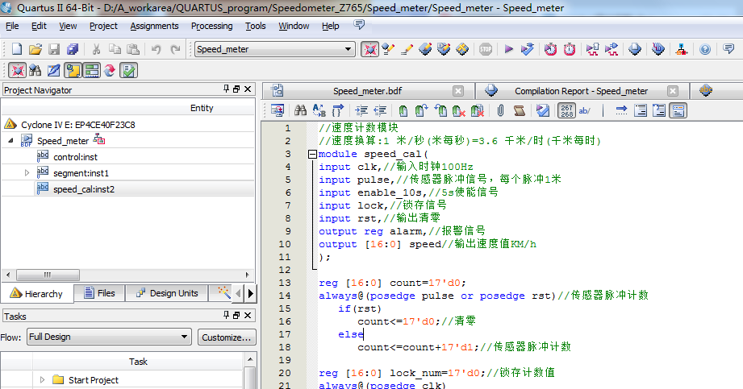Collapse the Speed_meter hierarchy node
This screenshot has width=743, height=389.
point(11,141)
